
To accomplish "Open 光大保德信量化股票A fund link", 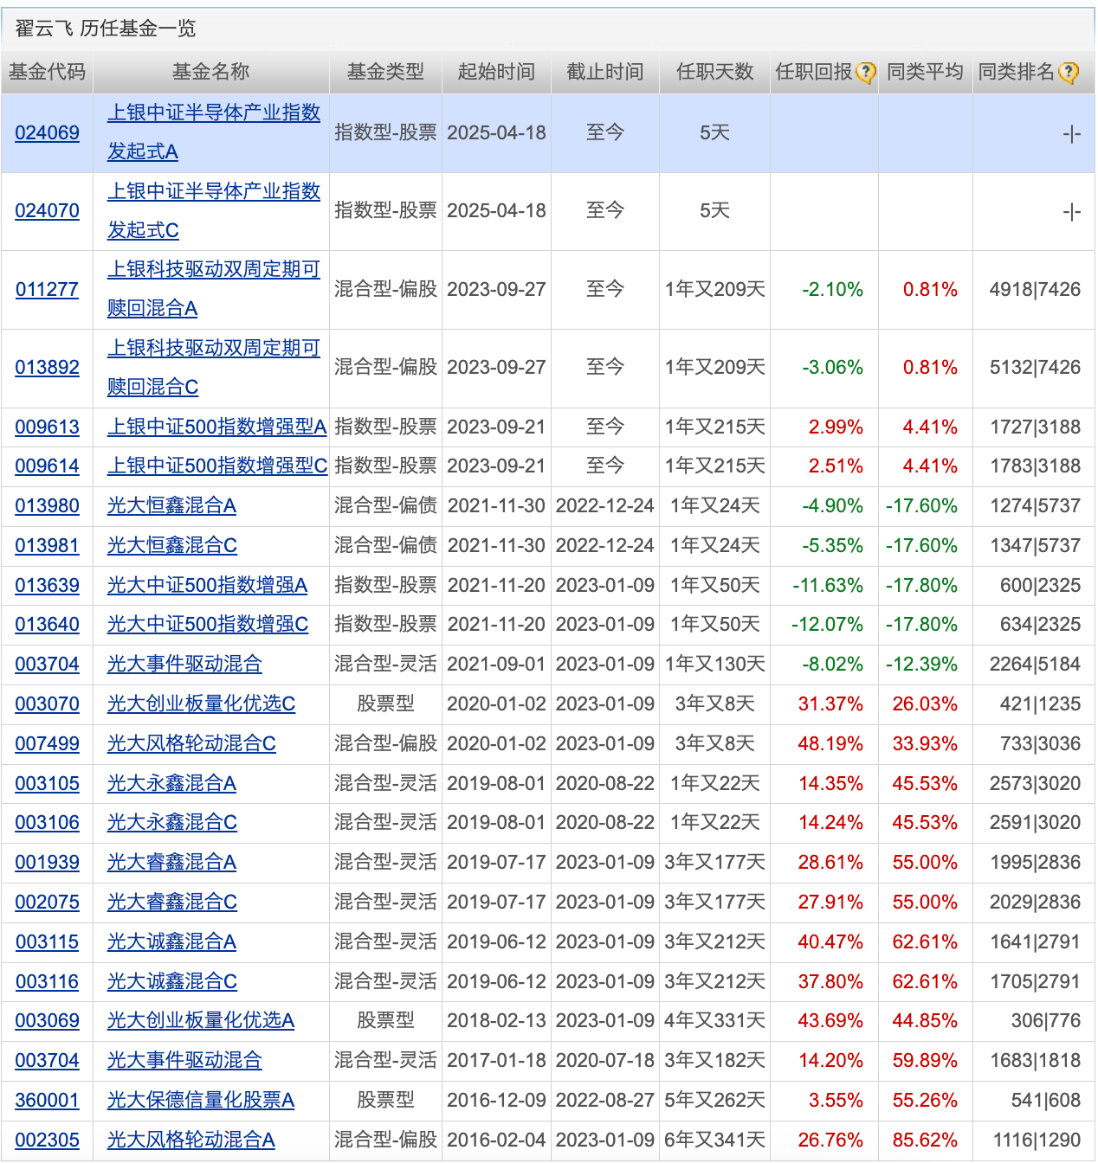I will (x=201, y=1100).
